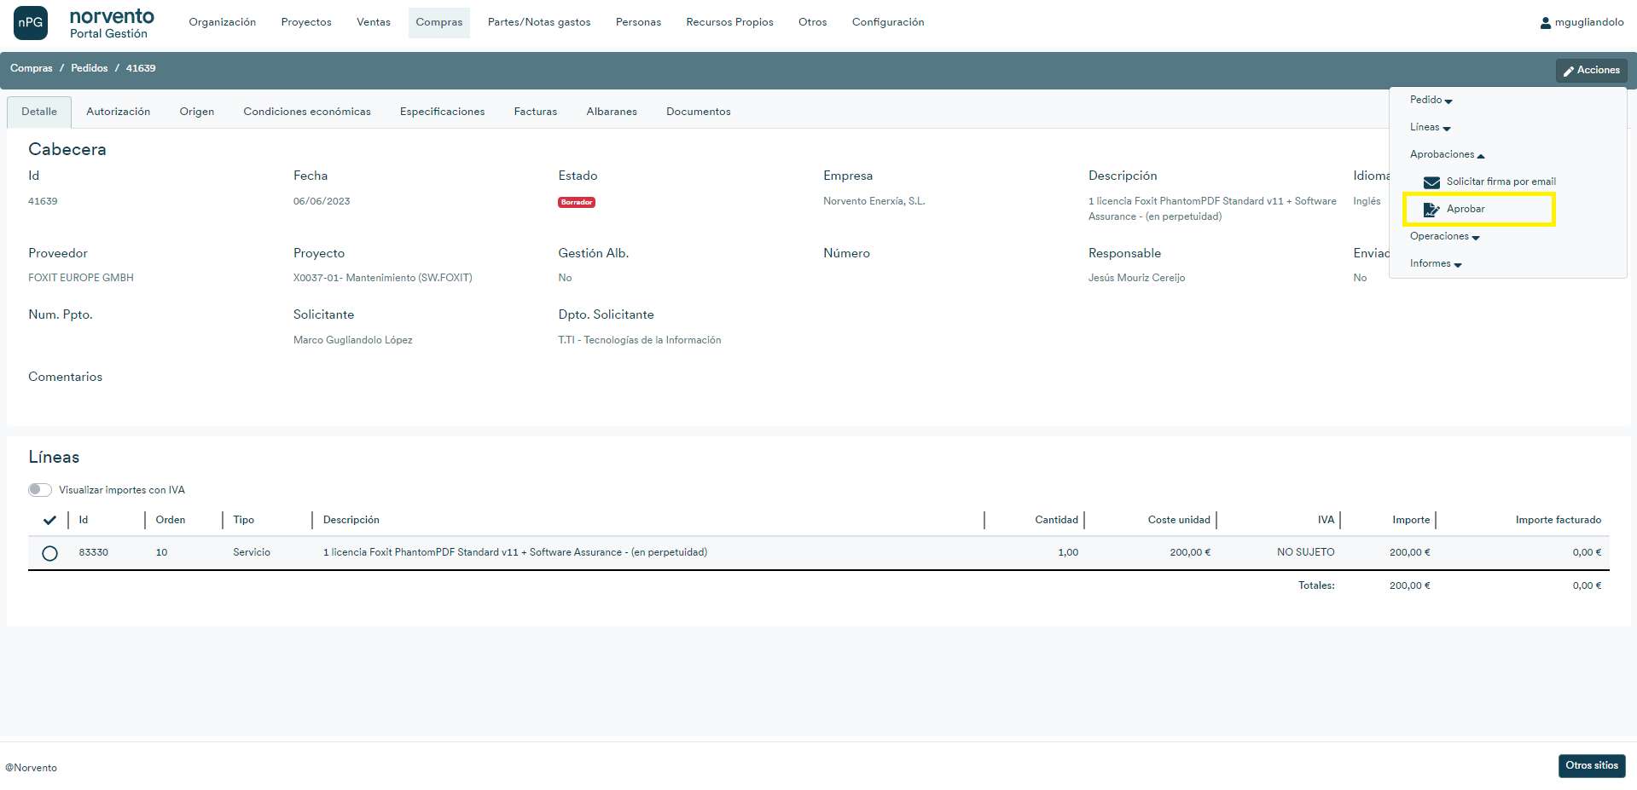Click the Borrador status badge
Viewport: 1637px width, 790px height.
577,203
